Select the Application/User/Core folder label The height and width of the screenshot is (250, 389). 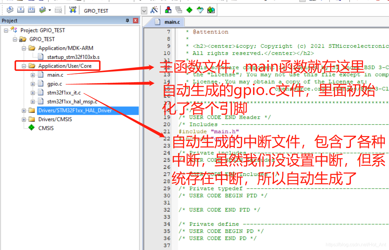[65, 66]
